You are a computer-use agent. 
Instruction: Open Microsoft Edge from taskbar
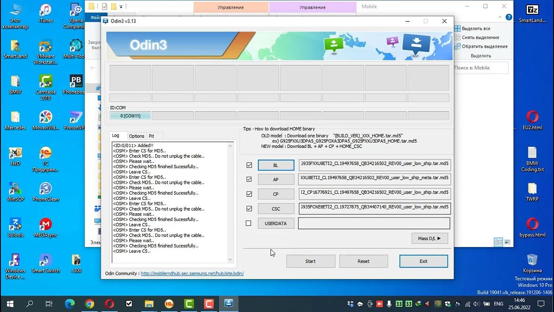(x=70, y=304)
